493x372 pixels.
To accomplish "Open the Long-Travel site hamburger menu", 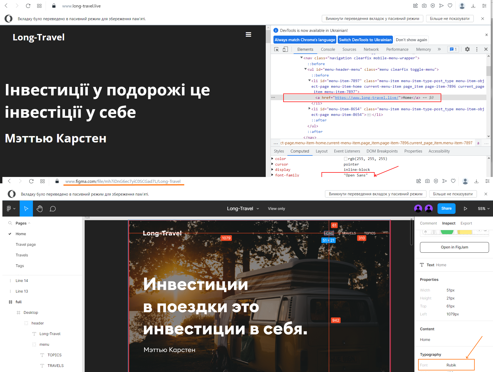I will [x=248, y=35].
